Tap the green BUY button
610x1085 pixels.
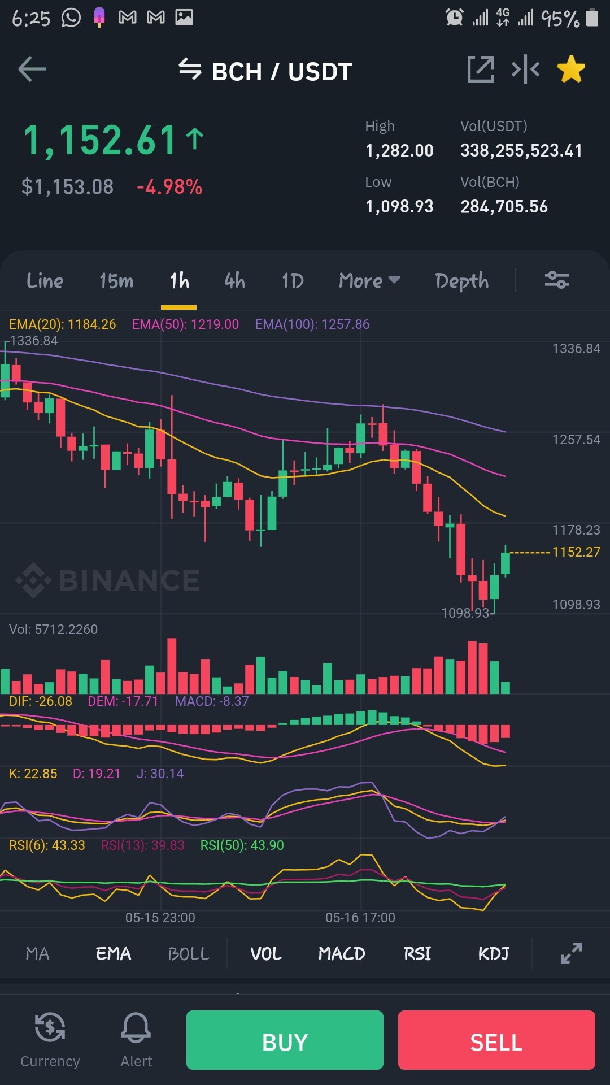click(x=285, y=1040)
